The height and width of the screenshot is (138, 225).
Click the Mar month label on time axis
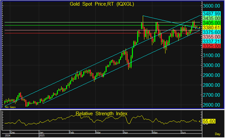[x=98, y=132]
